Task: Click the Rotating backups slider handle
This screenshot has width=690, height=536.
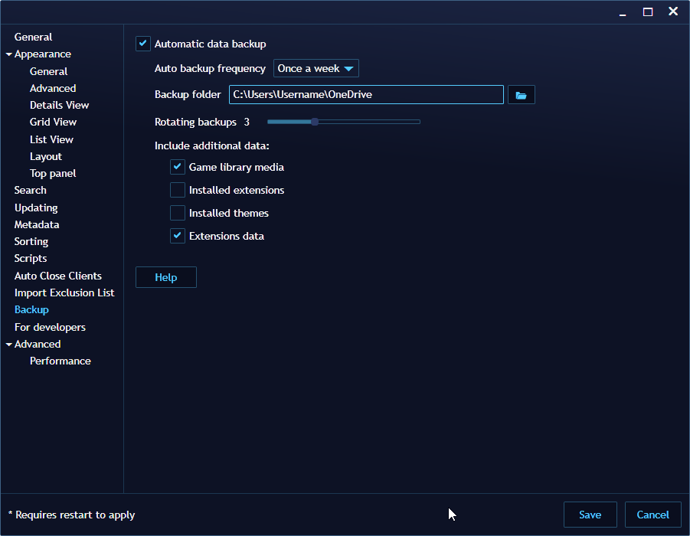Action: (314, 122)
